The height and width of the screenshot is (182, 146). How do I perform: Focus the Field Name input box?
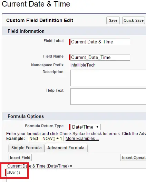point(100,57)
